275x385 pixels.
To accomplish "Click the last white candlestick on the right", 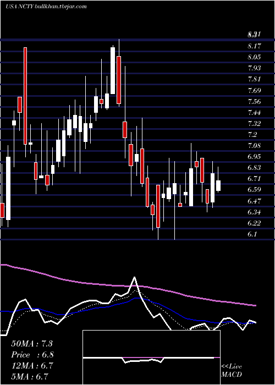I will click(218, 185).
